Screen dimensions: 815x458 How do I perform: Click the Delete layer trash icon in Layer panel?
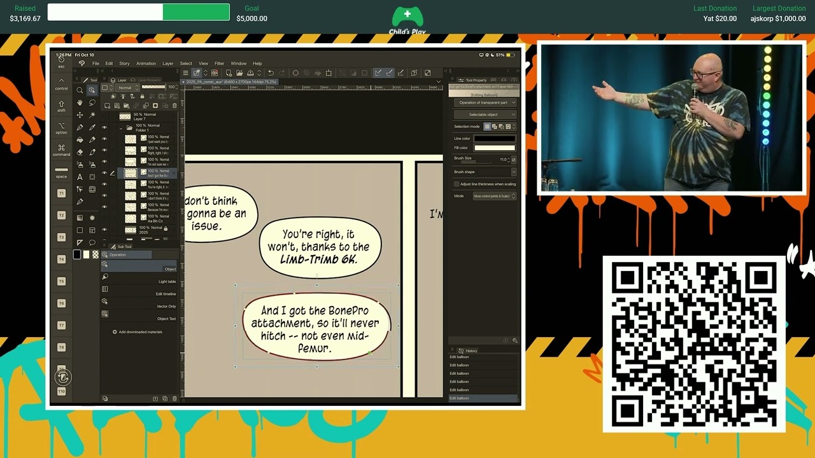point(174,106)
